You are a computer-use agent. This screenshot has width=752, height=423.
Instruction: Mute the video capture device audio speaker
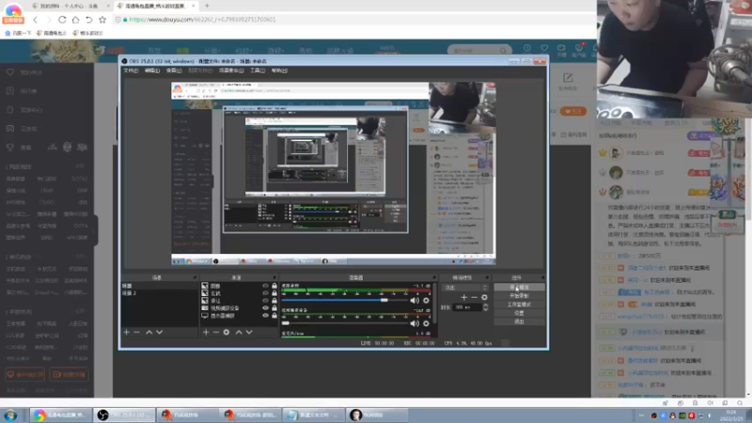point(415,323)
